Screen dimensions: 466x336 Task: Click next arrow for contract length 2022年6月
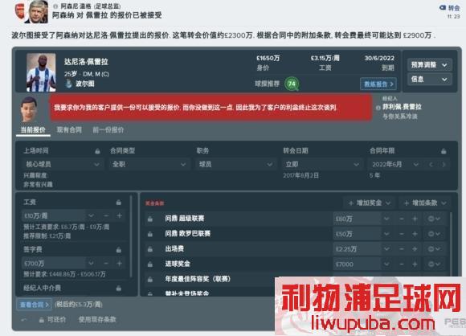[x=444, y=165]
